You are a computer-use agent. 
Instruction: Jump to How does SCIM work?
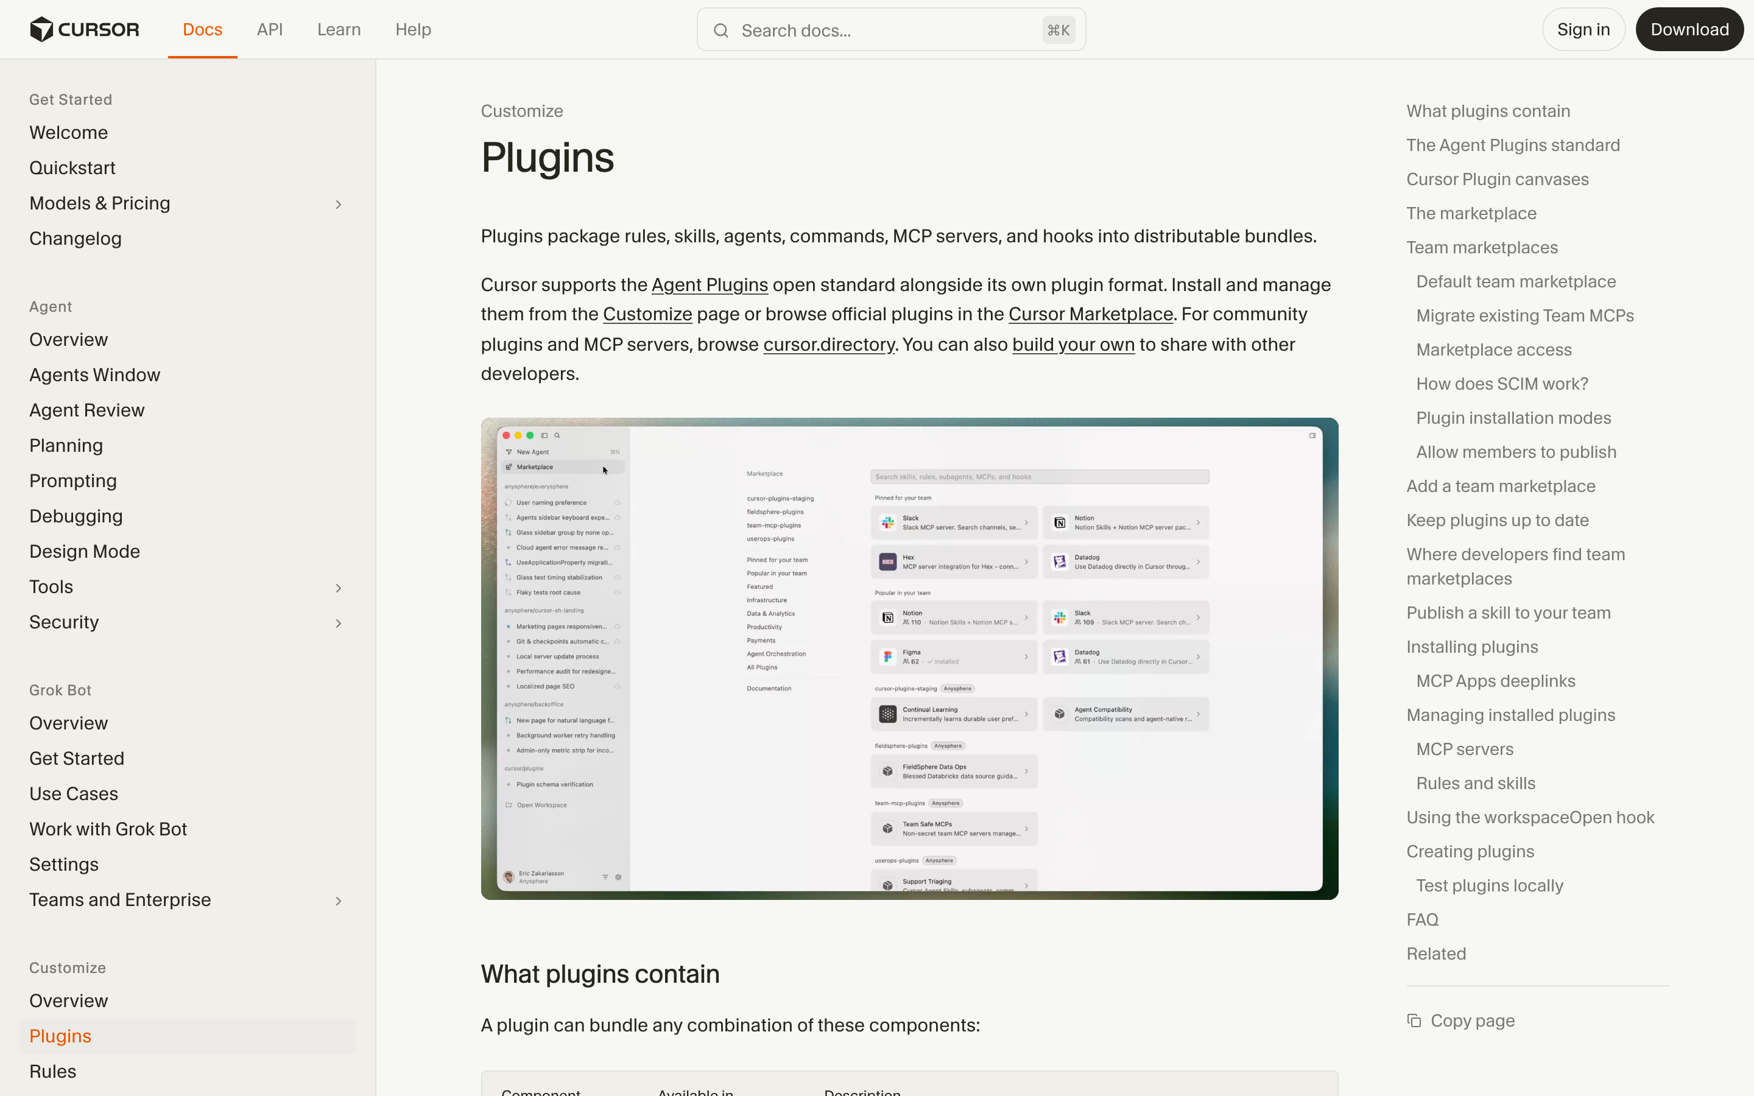coord(1502,384)
